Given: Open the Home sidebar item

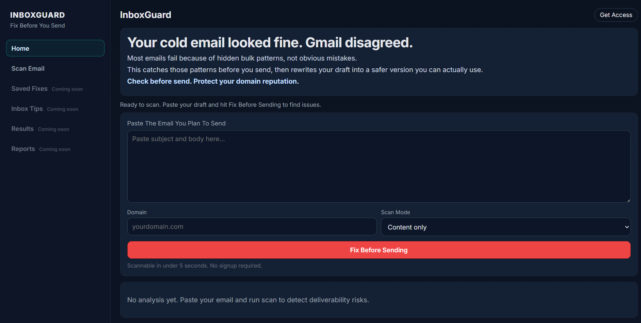Looking at the screenshot, I should click(55, 48).
